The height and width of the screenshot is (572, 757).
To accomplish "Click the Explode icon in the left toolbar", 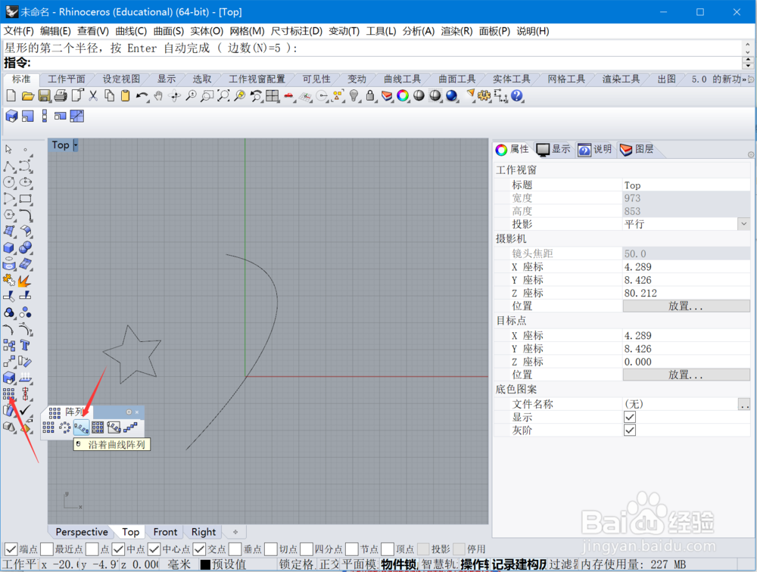I will pos(25,281).
